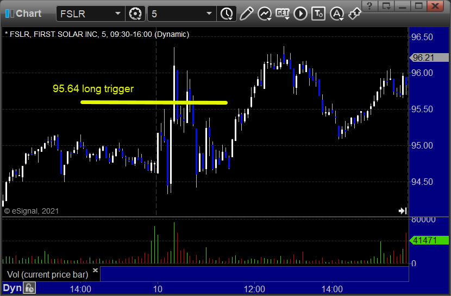The width and height of the screenshot is (451, 296).
Task: Click the 10 date axis label
Action: tap(158, 289)
